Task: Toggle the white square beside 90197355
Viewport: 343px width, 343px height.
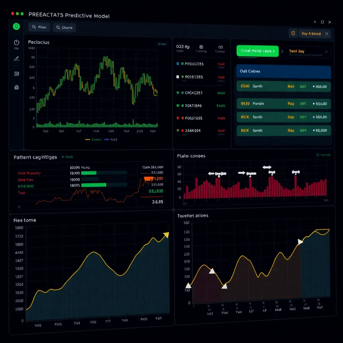Action: pyautogui.click(x=178, y=77)
